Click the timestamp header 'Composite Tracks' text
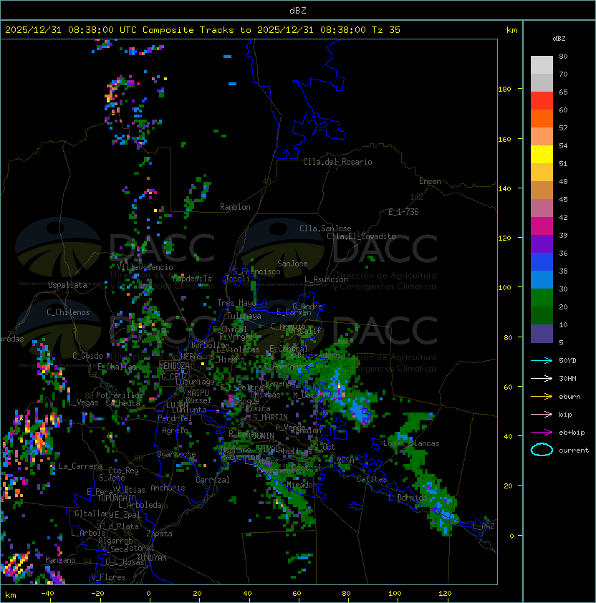This screenshot has width=596, height=603. (x=188, y=30)
